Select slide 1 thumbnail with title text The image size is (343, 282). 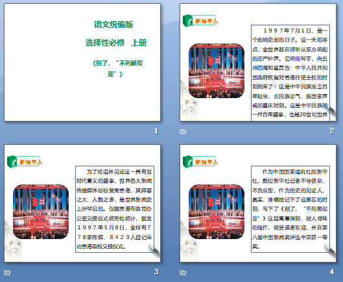tap(82, 62)
